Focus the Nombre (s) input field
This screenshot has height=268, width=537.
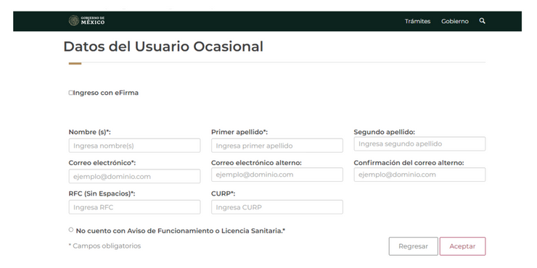tap(134, 146)
